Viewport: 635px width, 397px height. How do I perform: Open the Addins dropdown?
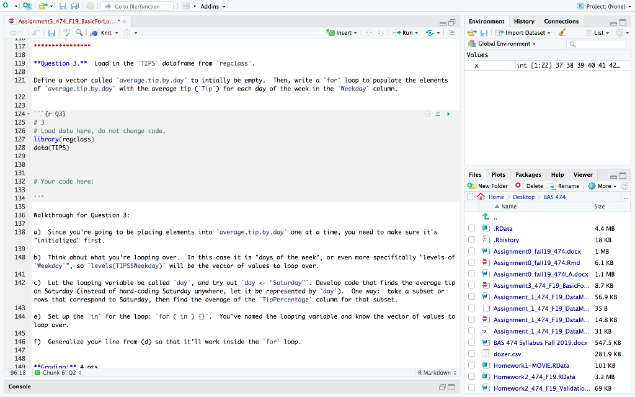pyautogui.click(x=213, y=6)
